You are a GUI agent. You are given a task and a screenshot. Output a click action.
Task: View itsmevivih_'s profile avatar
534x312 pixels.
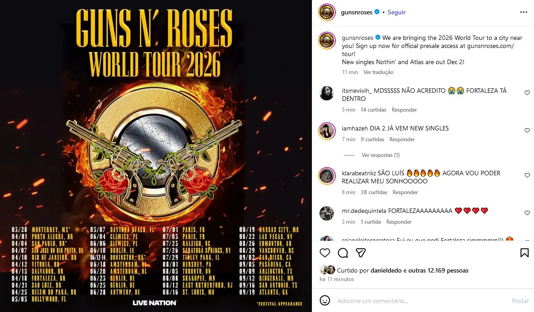(x=326, y=93)
